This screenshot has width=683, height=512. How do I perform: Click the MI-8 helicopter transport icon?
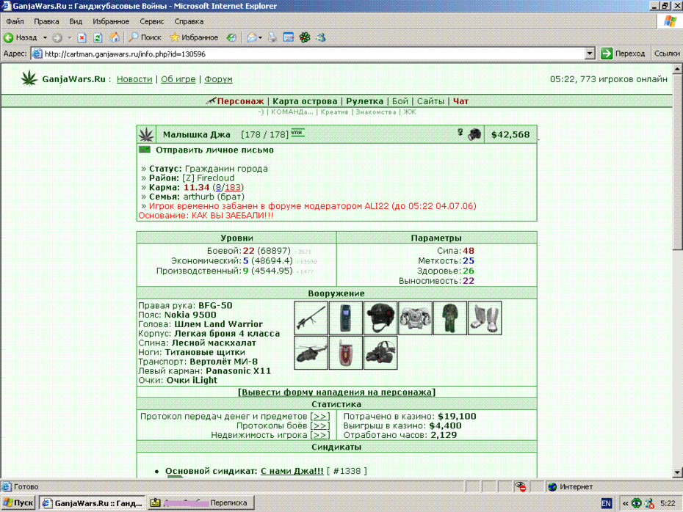(311, 353)
